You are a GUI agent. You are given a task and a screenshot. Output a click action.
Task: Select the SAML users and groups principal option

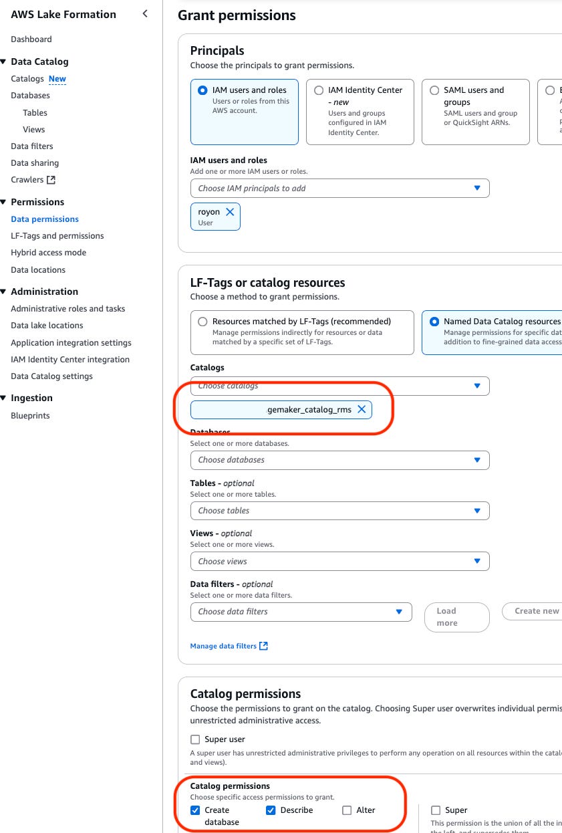[x=435, y=90]
